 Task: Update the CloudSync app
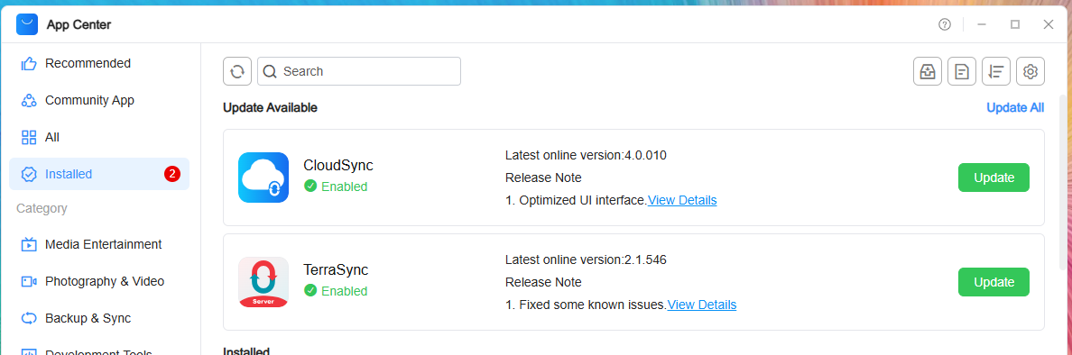(993, 177)
